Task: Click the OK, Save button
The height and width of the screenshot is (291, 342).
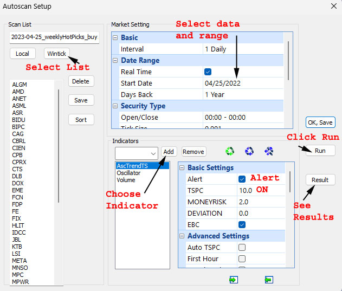Action: point(320,122)
